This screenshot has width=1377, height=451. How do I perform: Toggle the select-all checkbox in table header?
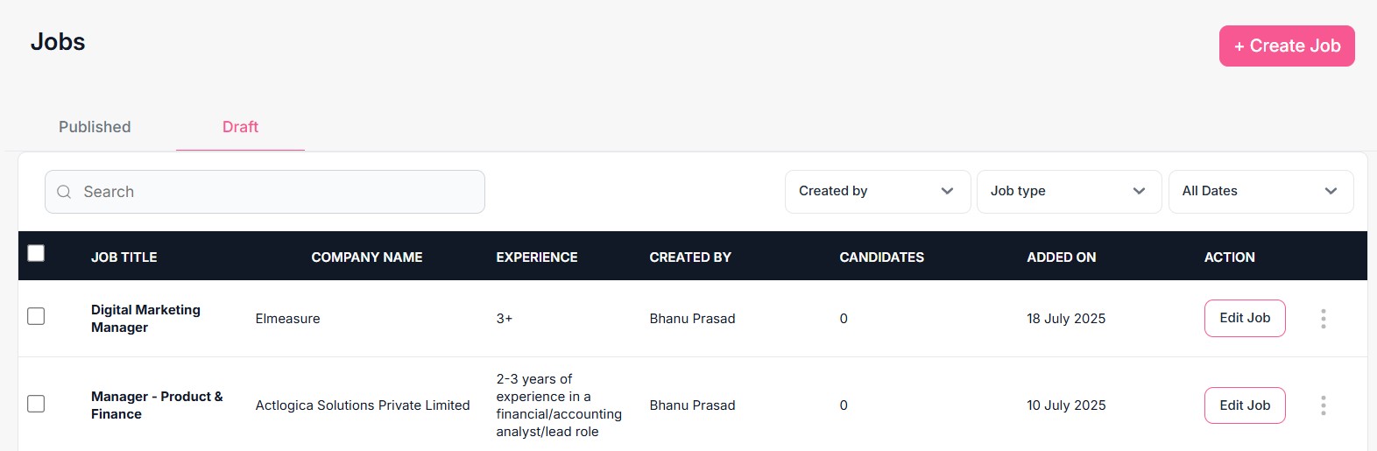[36, 253]
